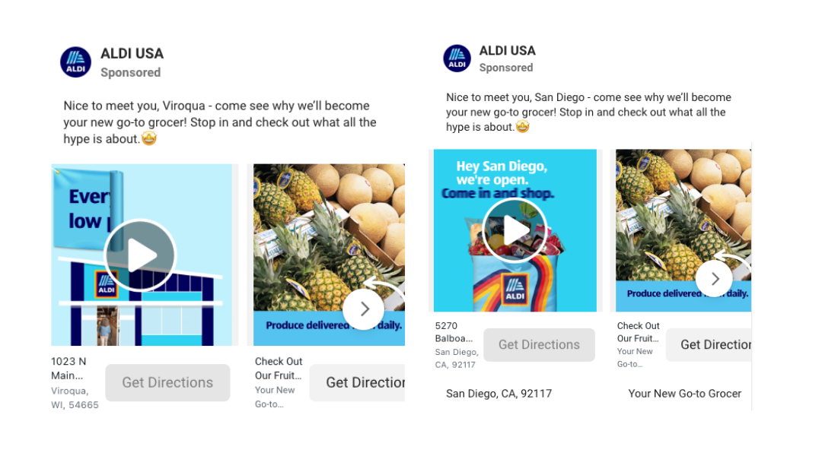The width and height of the screenshot is (822, 456).
Task: Click the Your New Go-to Grocer caption
Action: point(685,394)
